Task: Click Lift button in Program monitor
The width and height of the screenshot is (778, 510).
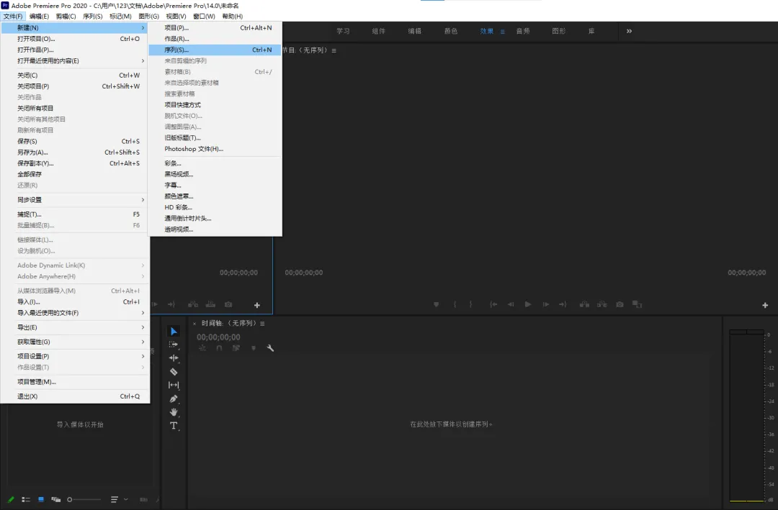Action: point(584,304)
